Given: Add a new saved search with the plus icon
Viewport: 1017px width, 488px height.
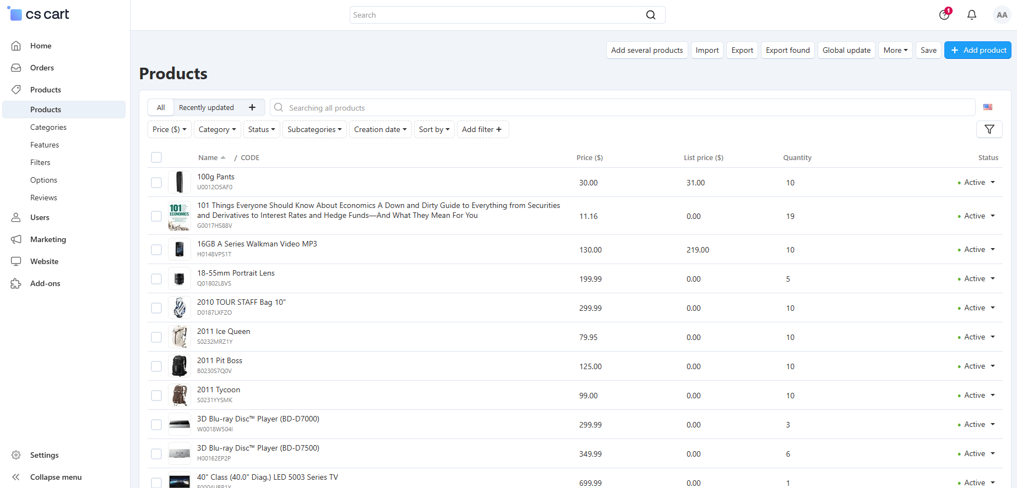Looking at the screenshot, I should click(x=252, y=107).
